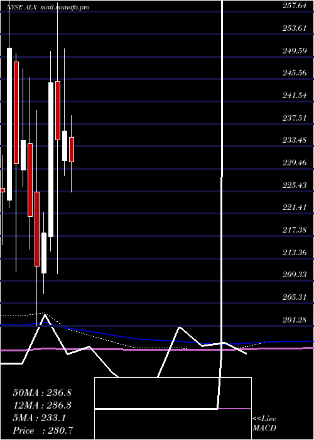Click the 50MA : 236.8 reading
This screenshot has width=314, height=440.
(x=42, y=393)
